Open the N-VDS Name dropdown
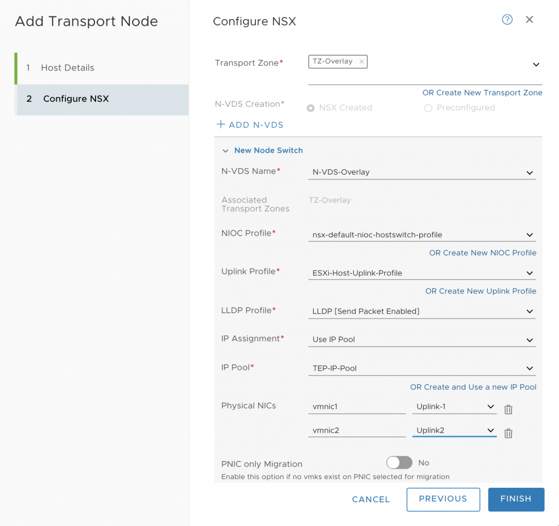The height and width of the screenshot is (526, 559). [422, 172]
